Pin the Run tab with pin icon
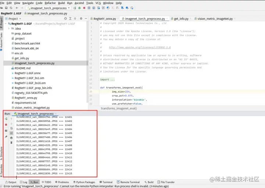This screenshot has height=188, width=265. [x=6, y=137]
